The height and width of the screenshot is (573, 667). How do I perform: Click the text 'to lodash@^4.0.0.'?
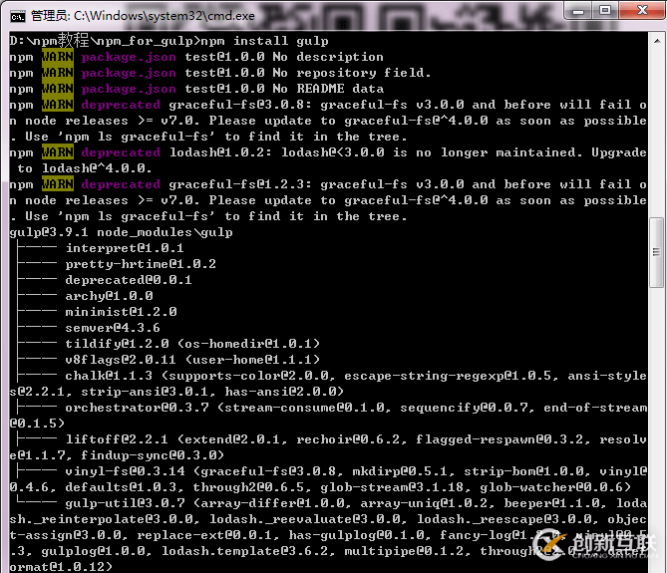coord(84,168)
